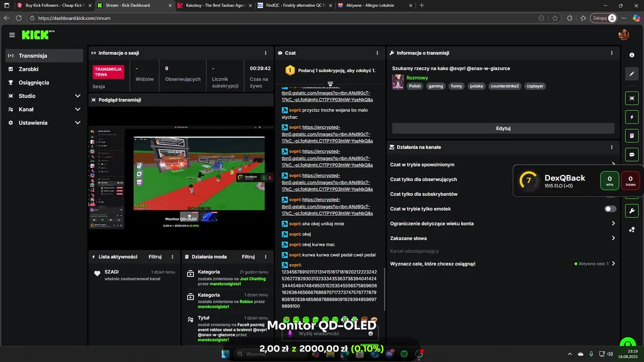Image resolution: width=644 pixels, height=362 pixels.
Task: Go to Osiągnięcia in the sidebar
Action: click(x=44, y=82)
